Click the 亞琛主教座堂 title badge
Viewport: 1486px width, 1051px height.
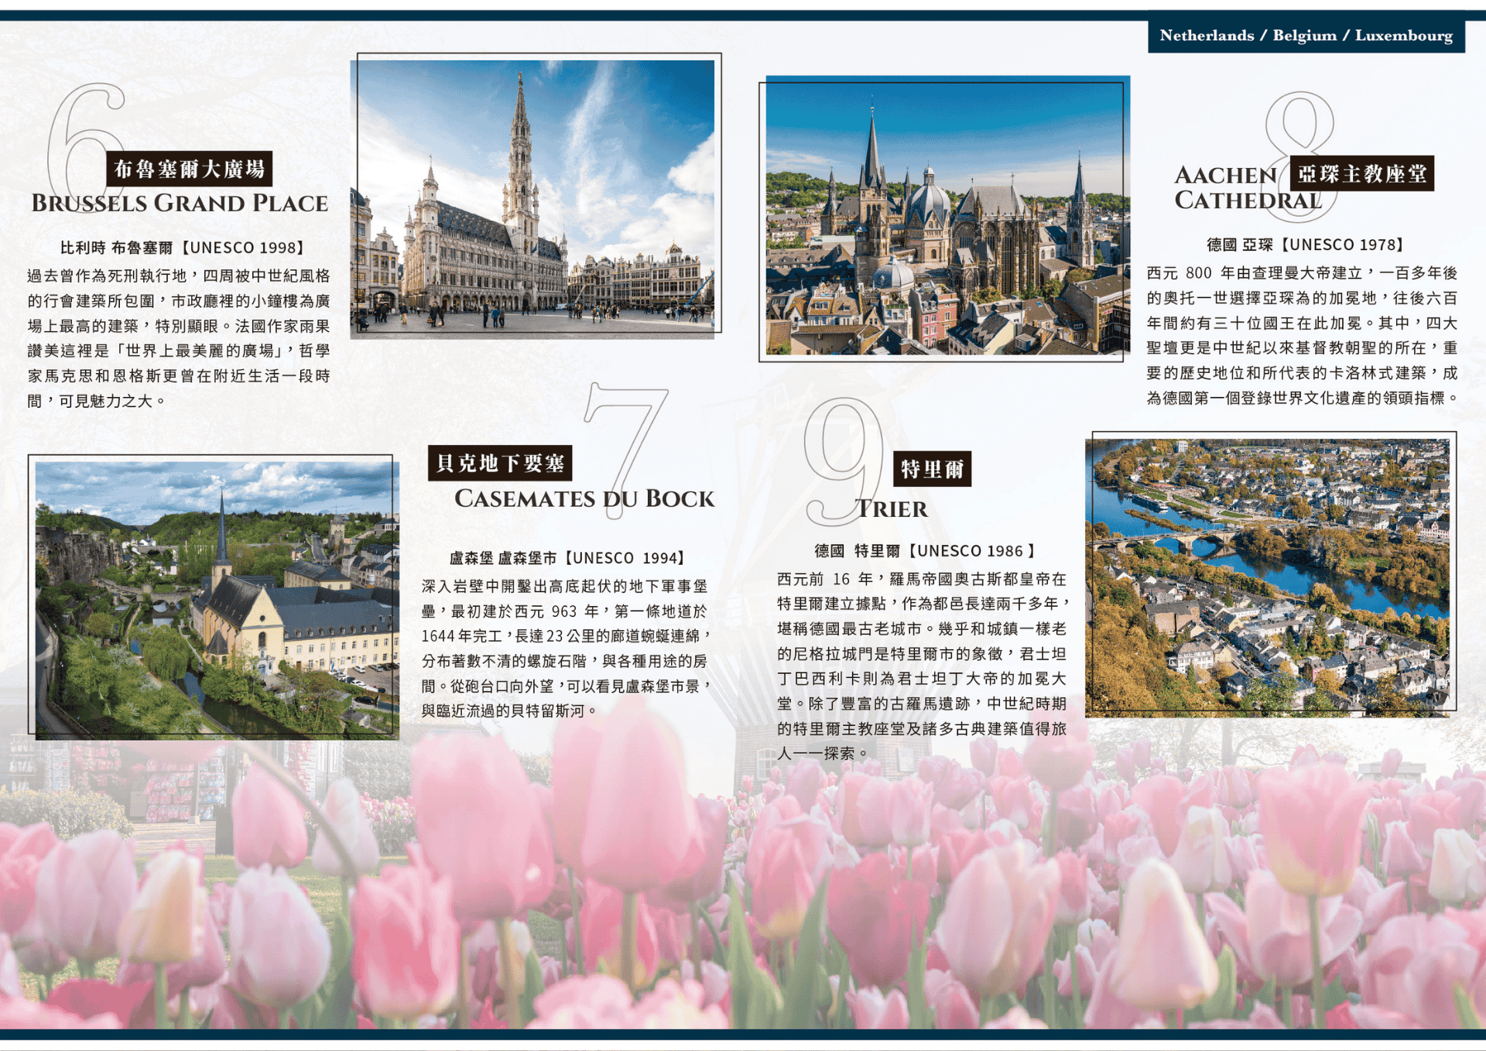coord(1361,173)
